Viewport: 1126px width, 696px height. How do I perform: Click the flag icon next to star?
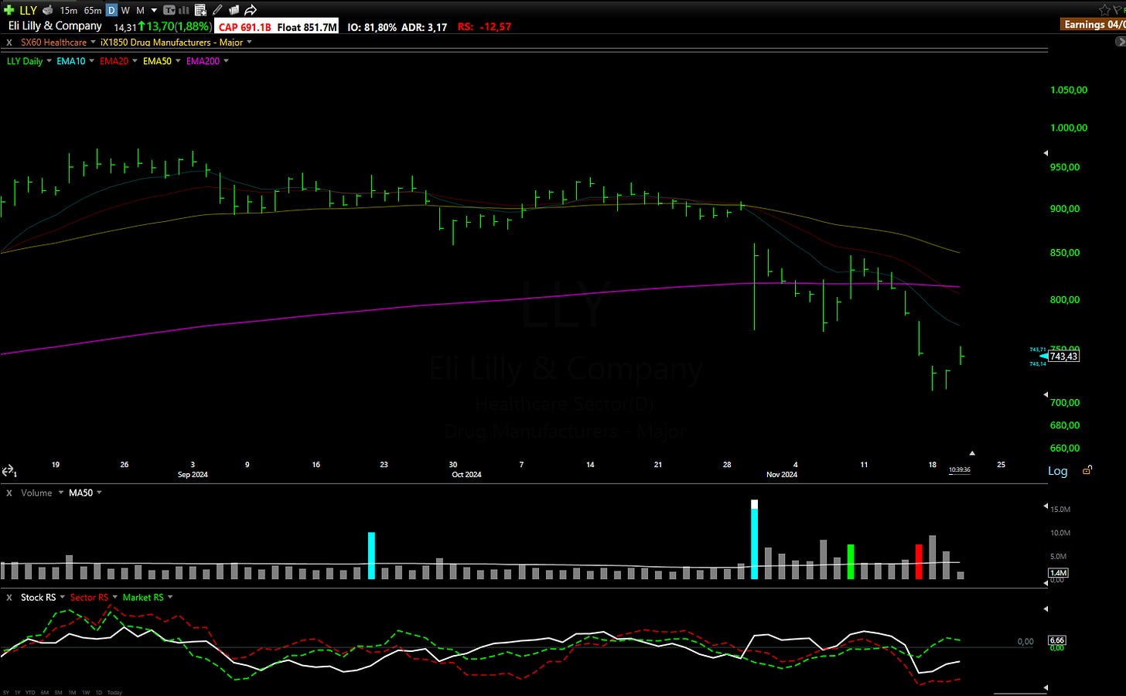point(1119,10)
